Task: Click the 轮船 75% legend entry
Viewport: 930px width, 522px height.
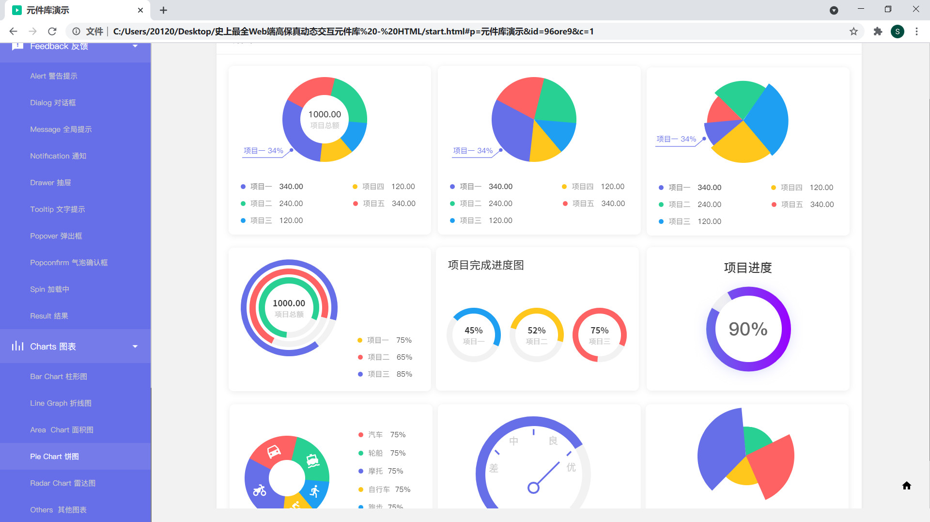Action: tap(382, 453)
